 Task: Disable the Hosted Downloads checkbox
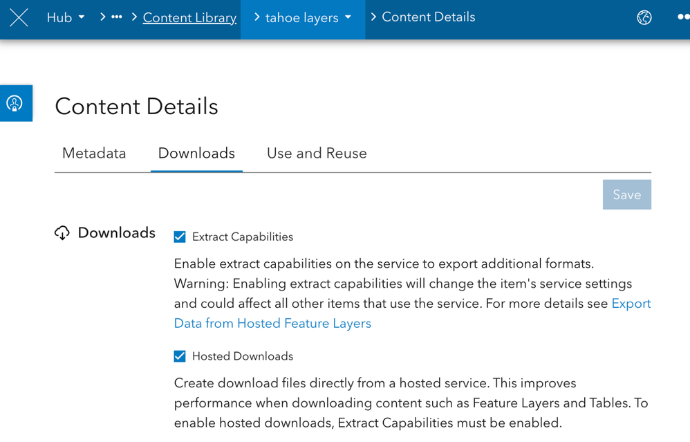(180, 356)
